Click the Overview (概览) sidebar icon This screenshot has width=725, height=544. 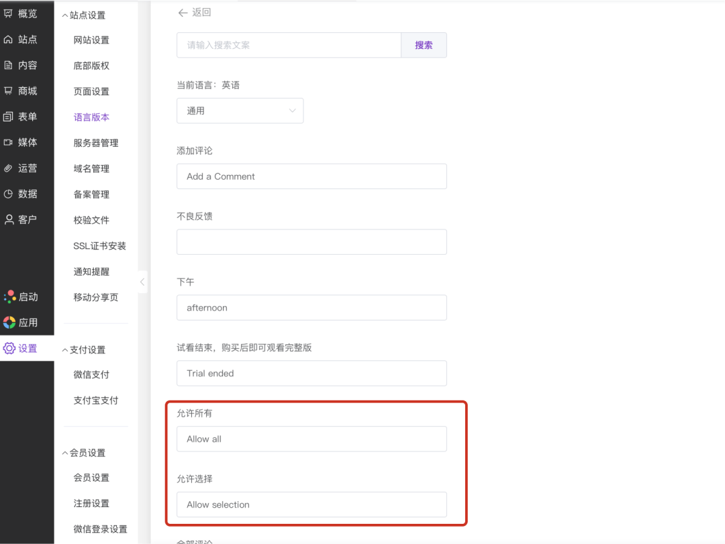[x=9, y=13]
